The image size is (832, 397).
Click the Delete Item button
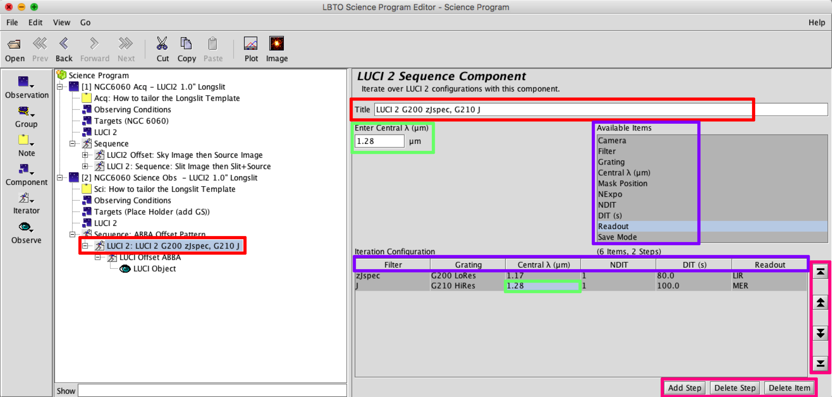pyautogui.click(x=789, y=388)
